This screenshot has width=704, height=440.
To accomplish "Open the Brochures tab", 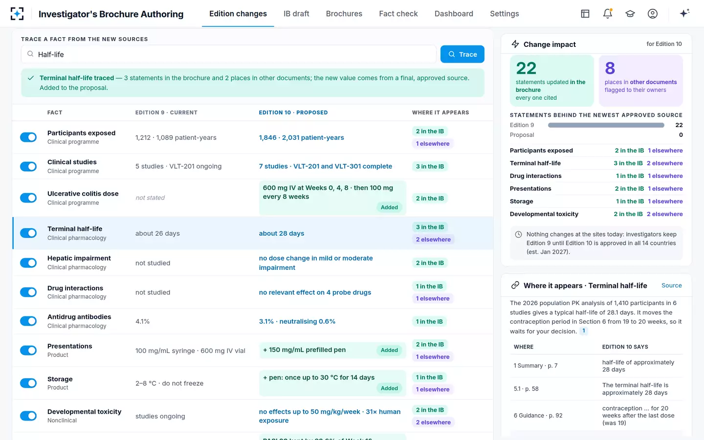I will click(x=344, y=14).
